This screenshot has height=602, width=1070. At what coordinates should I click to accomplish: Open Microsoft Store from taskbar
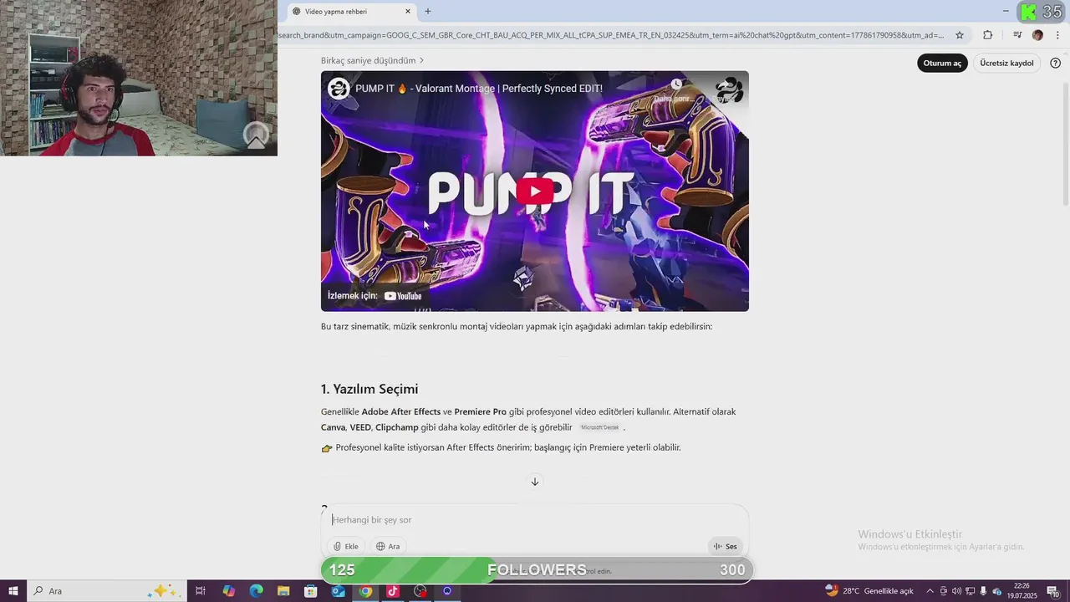coord(310,591)
